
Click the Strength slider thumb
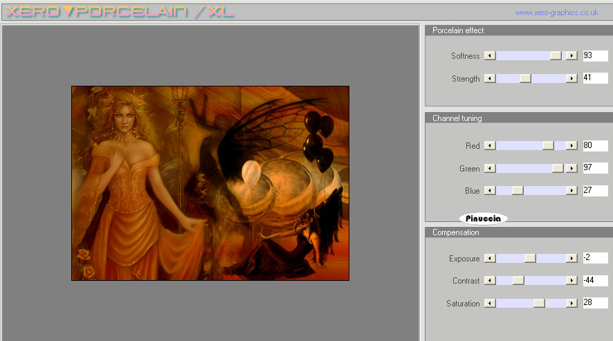coord(525,78)
